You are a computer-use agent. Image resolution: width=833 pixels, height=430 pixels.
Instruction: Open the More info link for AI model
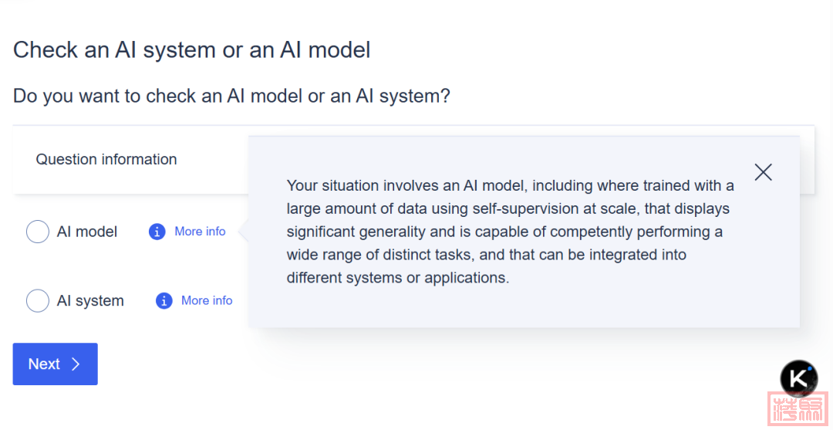click(x=200, y=232)
